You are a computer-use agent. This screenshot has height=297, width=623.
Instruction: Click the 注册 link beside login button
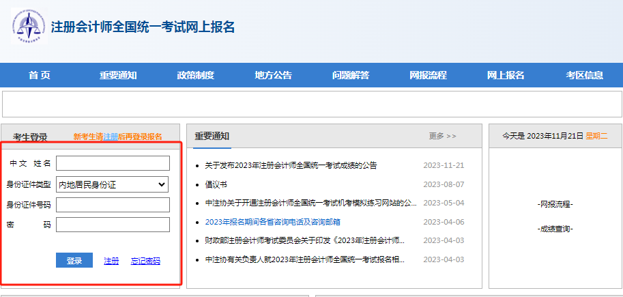click(111, 261)
